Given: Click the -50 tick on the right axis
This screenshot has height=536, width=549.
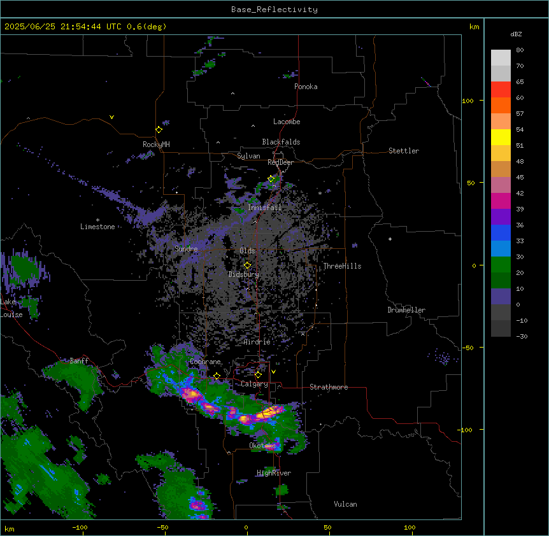Looking at the screenshot, I should [467, 348].
